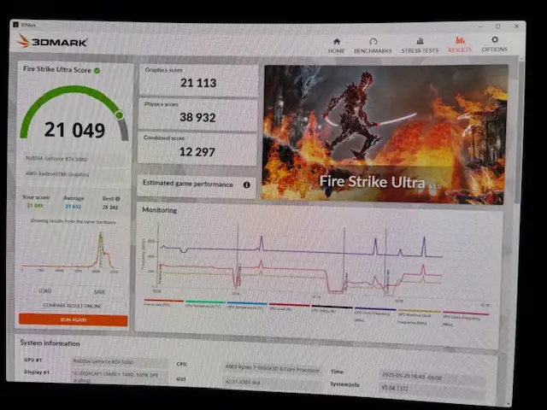Click the main score 21 049

pyautogui.click(x=74, y=130)
